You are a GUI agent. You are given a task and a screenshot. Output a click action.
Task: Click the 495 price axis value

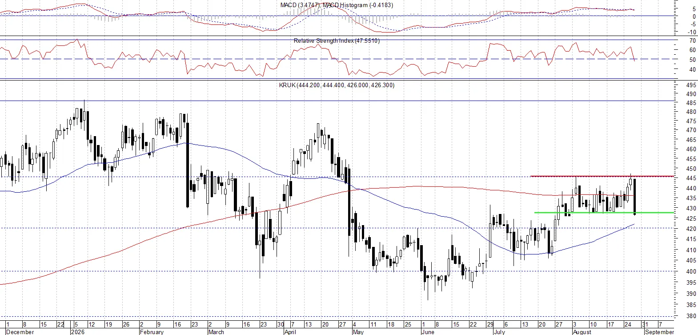tap(691, 85)
